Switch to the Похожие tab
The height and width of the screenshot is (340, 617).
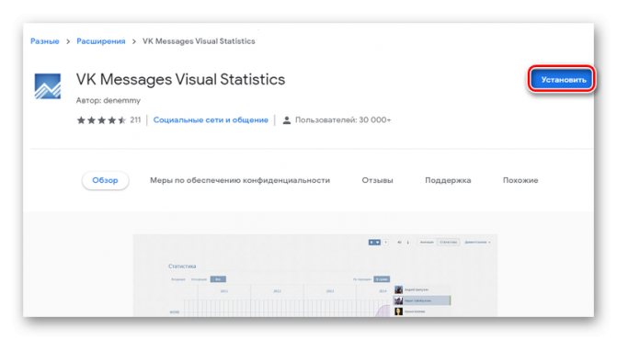point(520,180)
